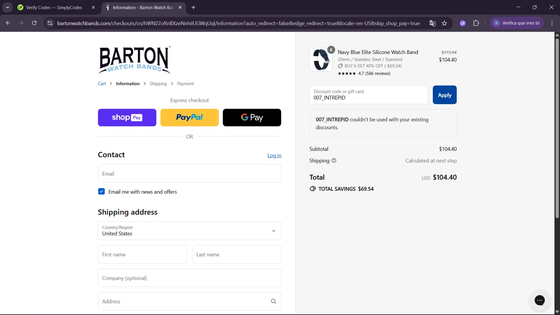This screenshot has height=315, width=560.
Task: Click the 007_INTREPID error message
Action: click(x=383, y=123)
